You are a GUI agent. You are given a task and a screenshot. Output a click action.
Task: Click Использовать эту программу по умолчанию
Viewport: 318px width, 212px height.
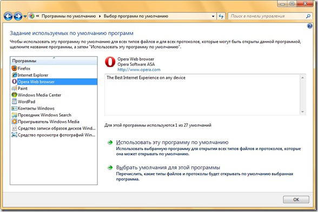(172, 142)
